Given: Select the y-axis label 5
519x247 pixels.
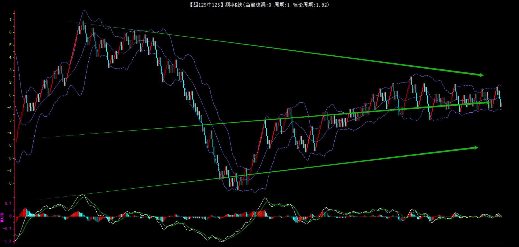Looking at the screenshot, I should pos(10,45).
